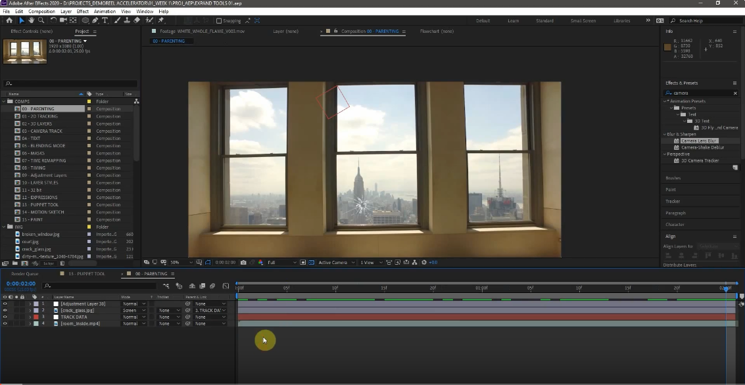Click the label color of 00 - PARENTING comp

click(89, 109)
